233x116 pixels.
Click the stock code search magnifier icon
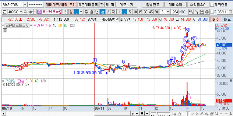pyautogui.click(x=25, y=12)
